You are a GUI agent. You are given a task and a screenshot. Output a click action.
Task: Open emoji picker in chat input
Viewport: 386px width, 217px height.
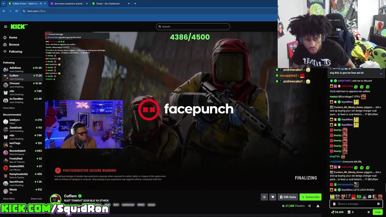click(378, 204)
